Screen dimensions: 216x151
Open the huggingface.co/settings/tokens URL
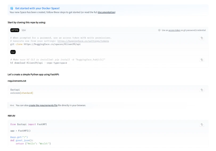(x=83, y=41)
